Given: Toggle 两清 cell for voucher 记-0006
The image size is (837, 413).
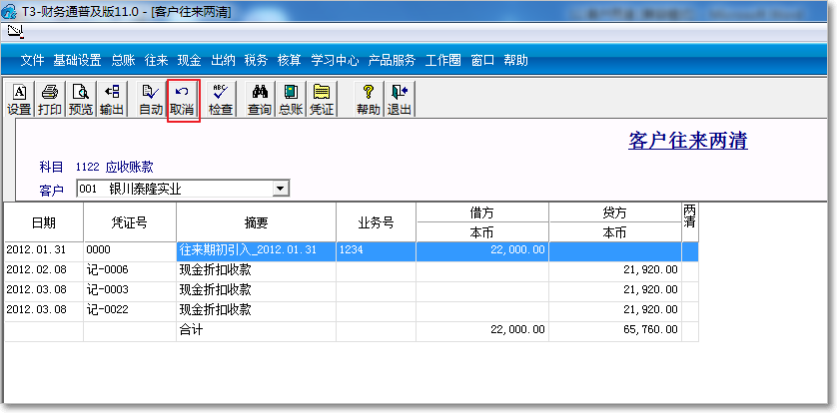Looking at the screenshot, I should pyautogui.click(x=689, y=270).
